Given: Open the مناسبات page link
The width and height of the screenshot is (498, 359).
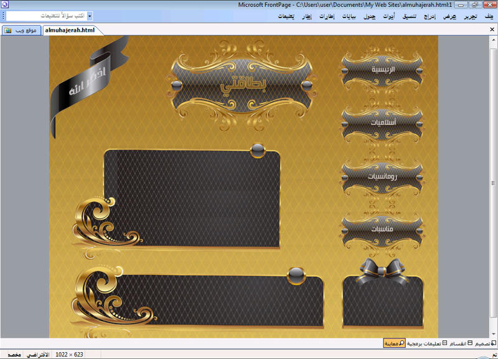Looking at the screenshot, I should point(383,229).
